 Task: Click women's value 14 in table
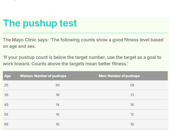58,105
